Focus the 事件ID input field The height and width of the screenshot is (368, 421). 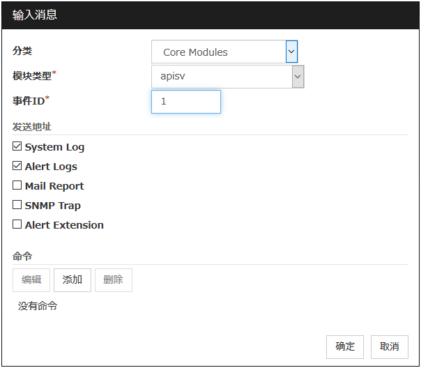(186, 102)
